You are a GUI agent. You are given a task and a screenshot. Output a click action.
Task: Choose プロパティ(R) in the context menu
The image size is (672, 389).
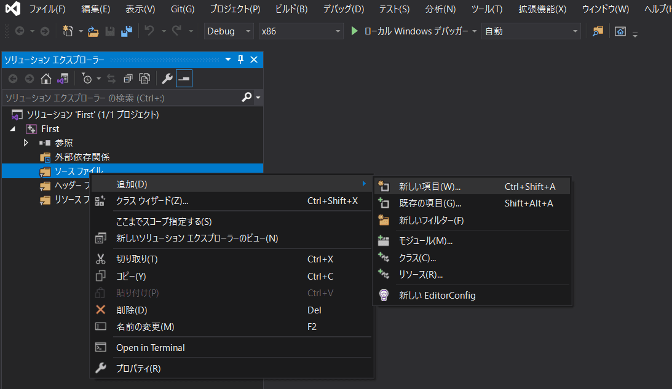pos(138,368)
